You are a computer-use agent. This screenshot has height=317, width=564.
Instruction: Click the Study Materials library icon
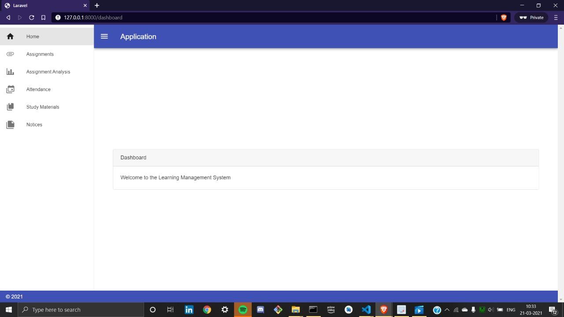point(10,107)
